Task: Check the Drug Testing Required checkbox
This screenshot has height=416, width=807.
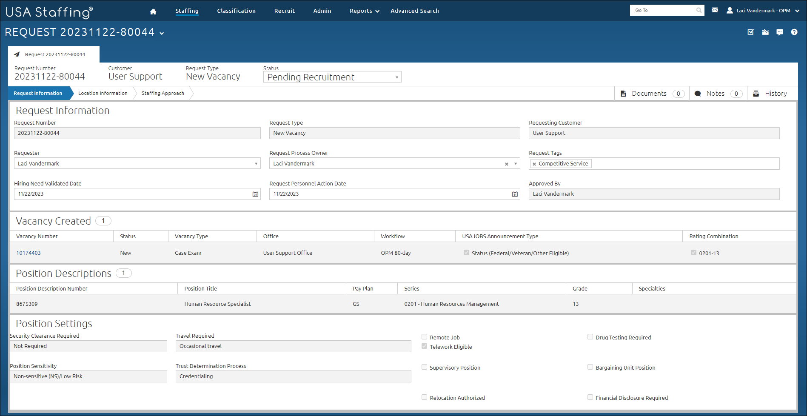Action: (x=590, y=336)
